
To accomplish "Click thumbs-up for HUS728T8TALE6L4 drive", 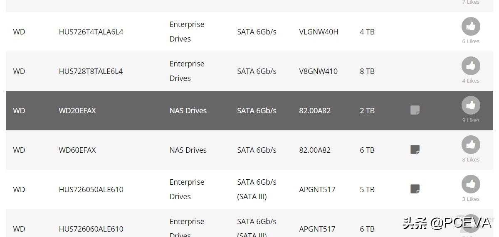I will click(x=471, y=66).
